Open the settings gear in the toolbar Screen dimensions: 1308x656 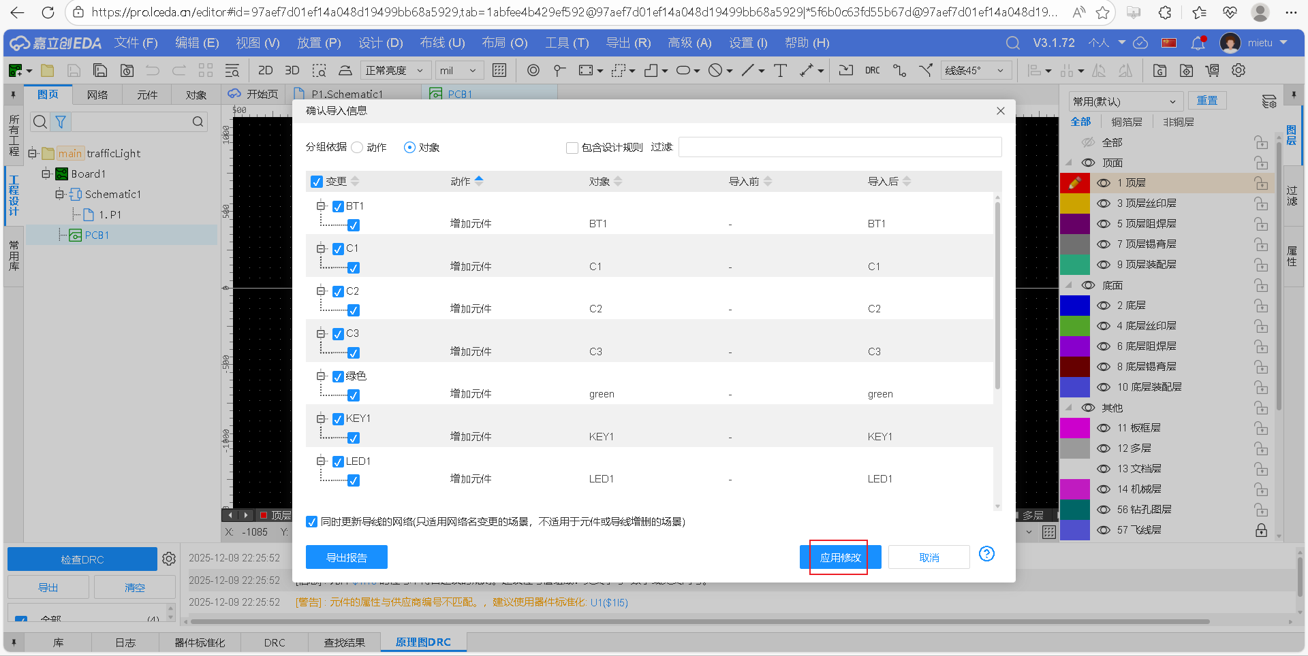[x=1239, y=70]
